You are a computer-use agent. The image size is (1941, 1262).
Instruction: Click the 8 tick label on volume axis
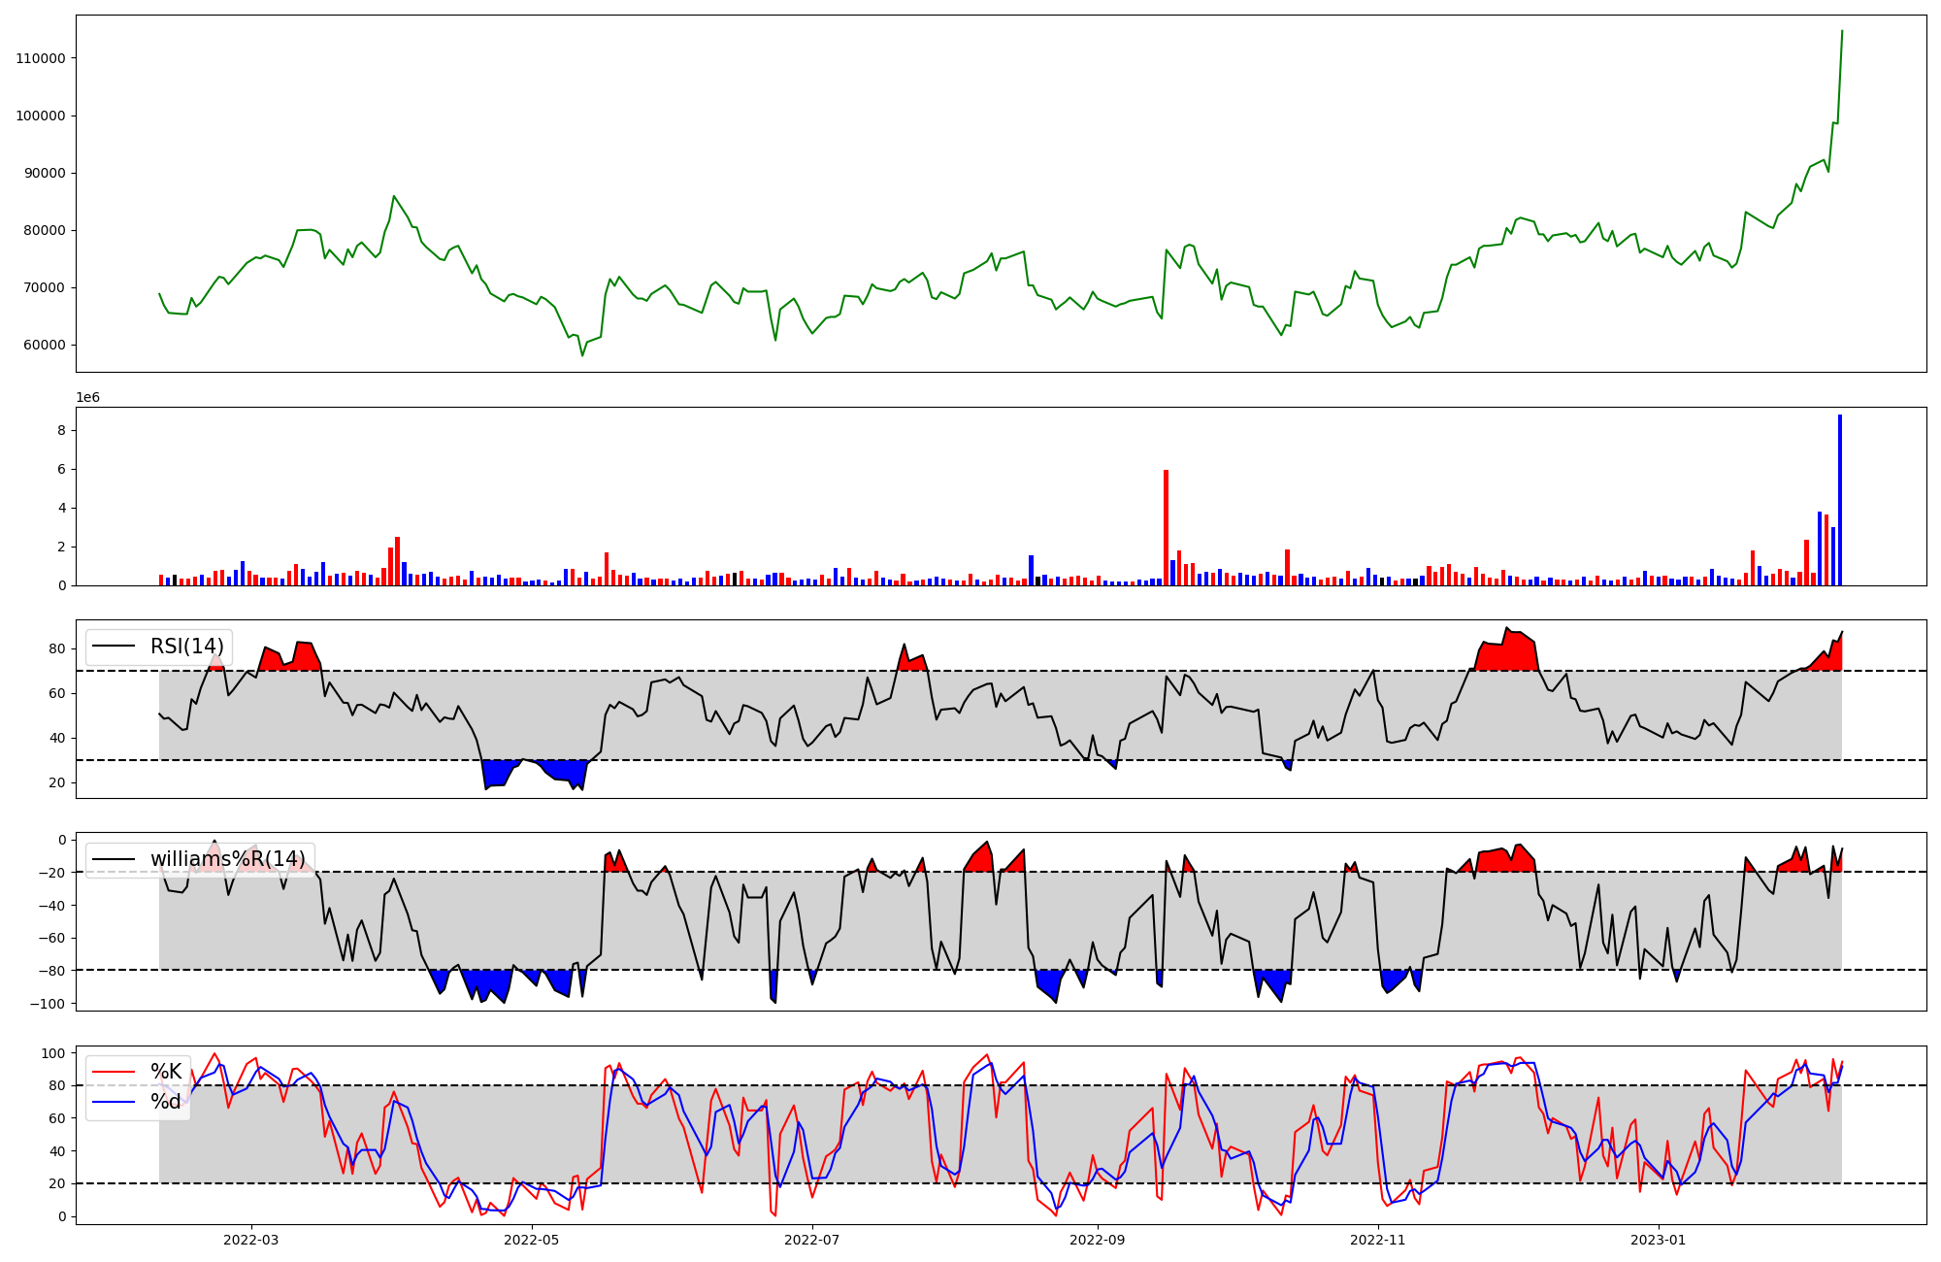(62, 430)
